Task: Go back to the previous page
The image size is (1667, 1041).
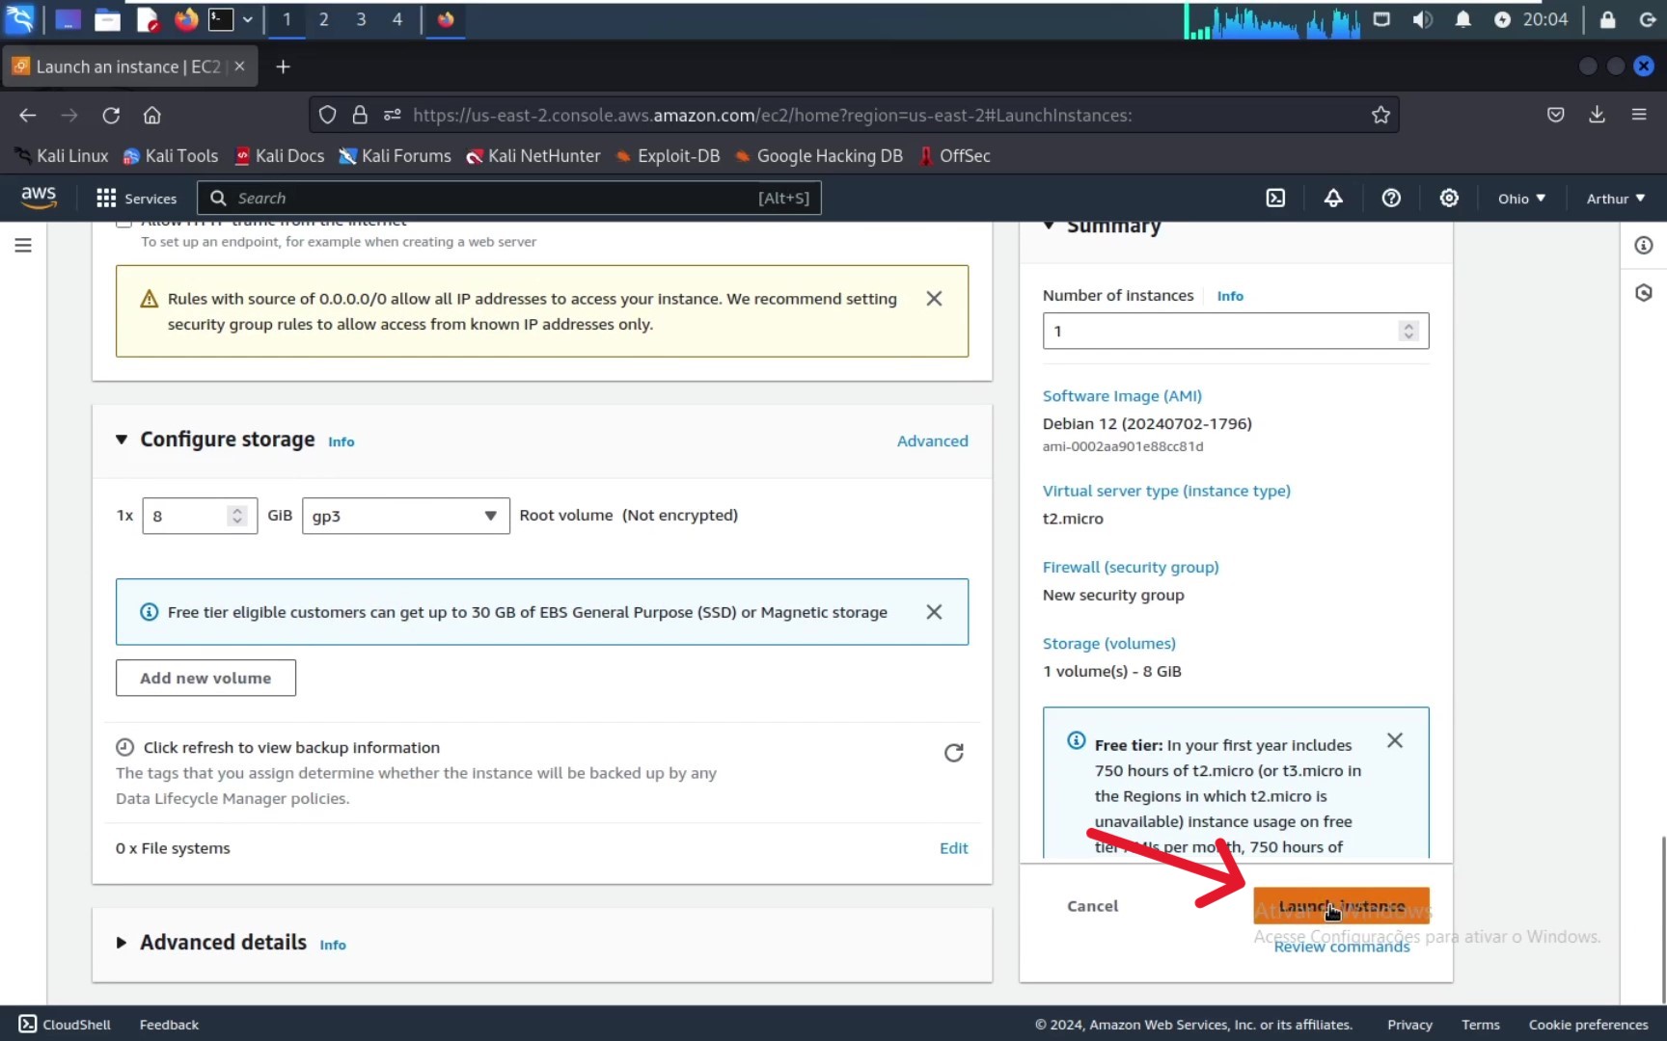Action: coord(28,116)
